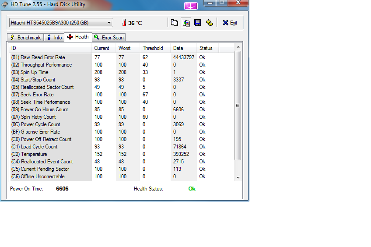Click the list scroll down arrow
The height and width of the screenshot is (247, 371).
point(238,177)
